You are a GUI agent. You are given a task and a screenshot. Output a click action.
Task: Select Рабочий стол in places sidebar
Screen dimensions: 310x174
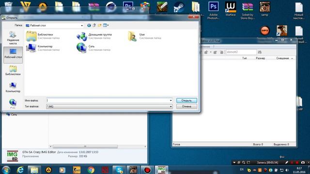point(13,55)
